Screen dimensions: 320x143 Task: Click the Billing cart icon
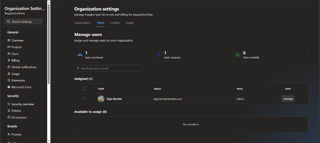coord(9,60)
